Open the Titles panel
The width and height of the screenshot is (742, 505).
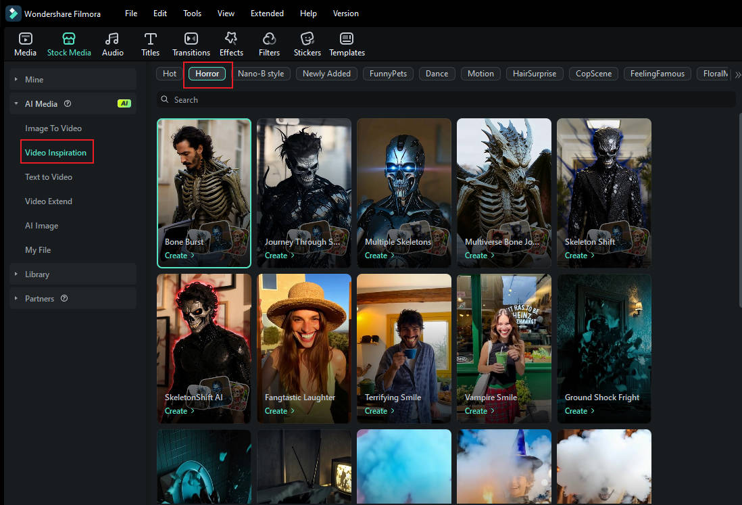click(150, 43)
